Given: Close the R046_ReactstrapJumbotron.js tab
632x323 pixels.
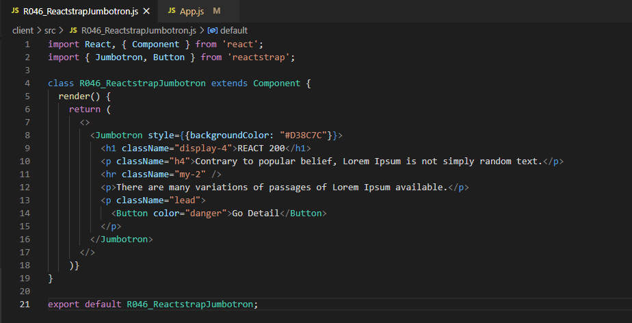Looking at the screenshot, I should click(x=146, y=11).
